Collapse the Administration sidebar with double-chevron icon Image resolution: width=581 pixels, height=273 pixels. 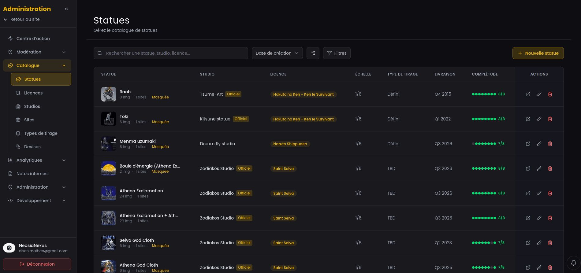point(66,9)
